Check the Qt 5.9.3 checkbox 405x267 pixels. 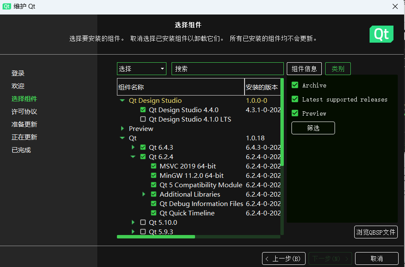coord(143,232)
